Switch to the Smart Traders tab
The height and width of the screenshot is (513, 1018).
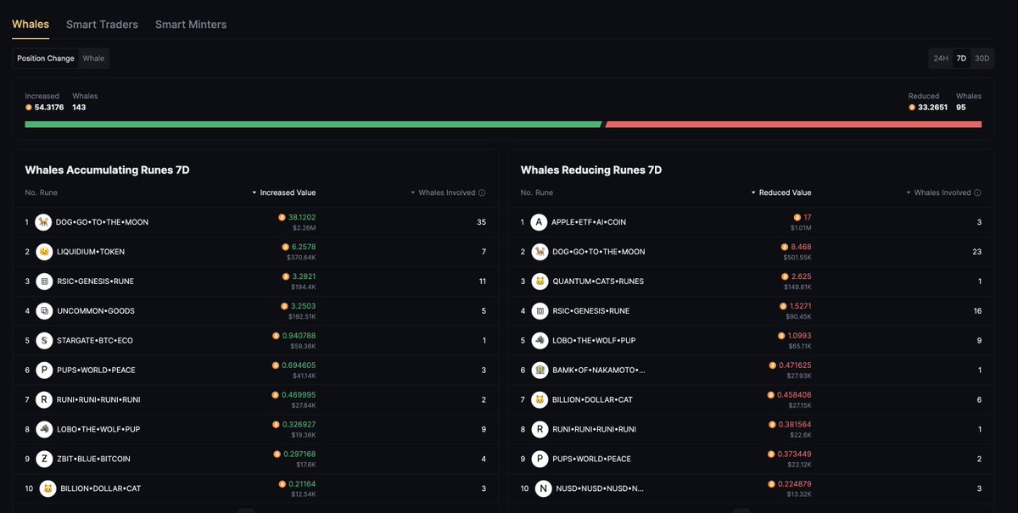tap(102, 25)
